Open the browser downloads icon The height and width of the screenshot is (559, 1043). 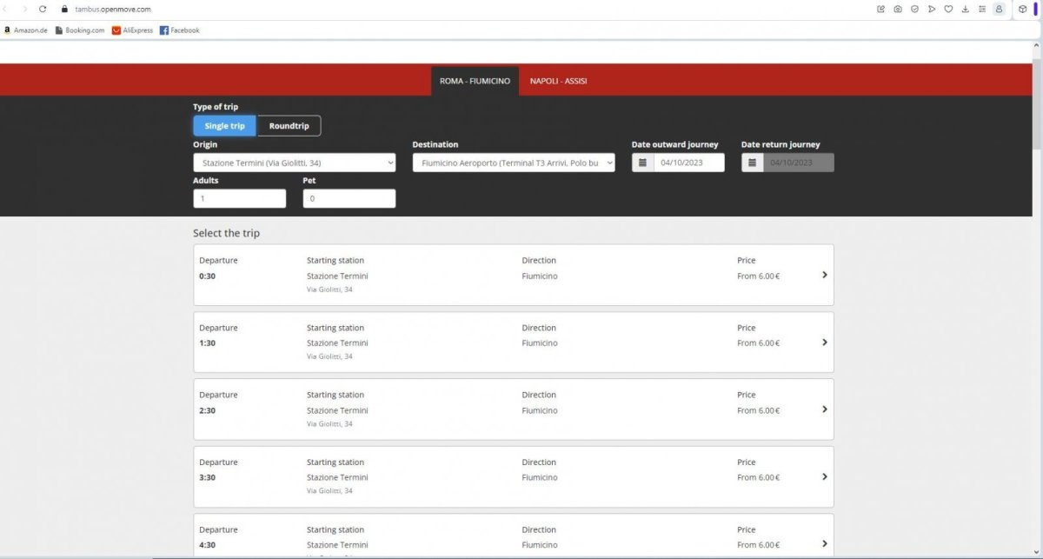click(x=965, y=9)
